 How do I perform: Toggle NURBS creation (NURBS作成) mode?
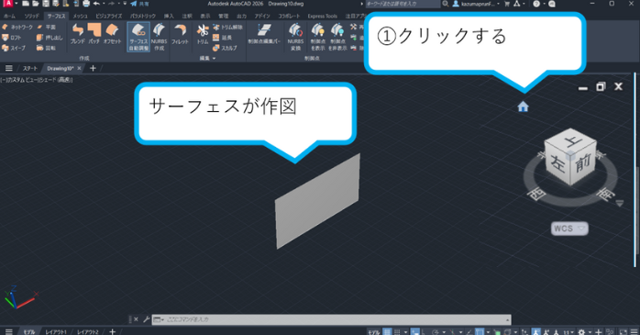(159, 37)
